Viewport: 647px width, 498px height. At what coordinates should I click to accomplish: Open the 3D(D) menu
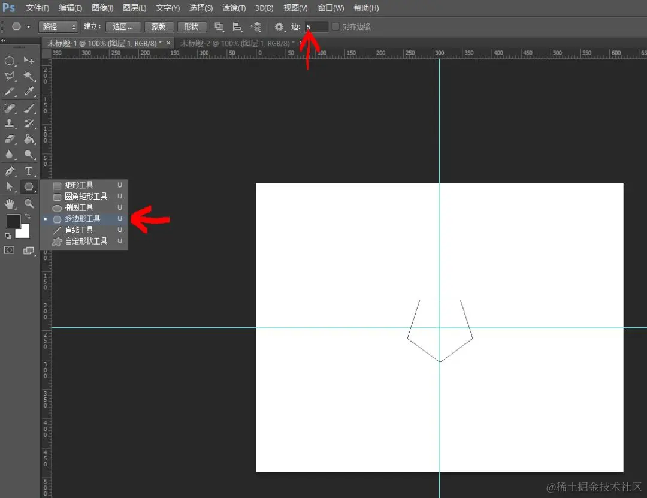point(265,8)
